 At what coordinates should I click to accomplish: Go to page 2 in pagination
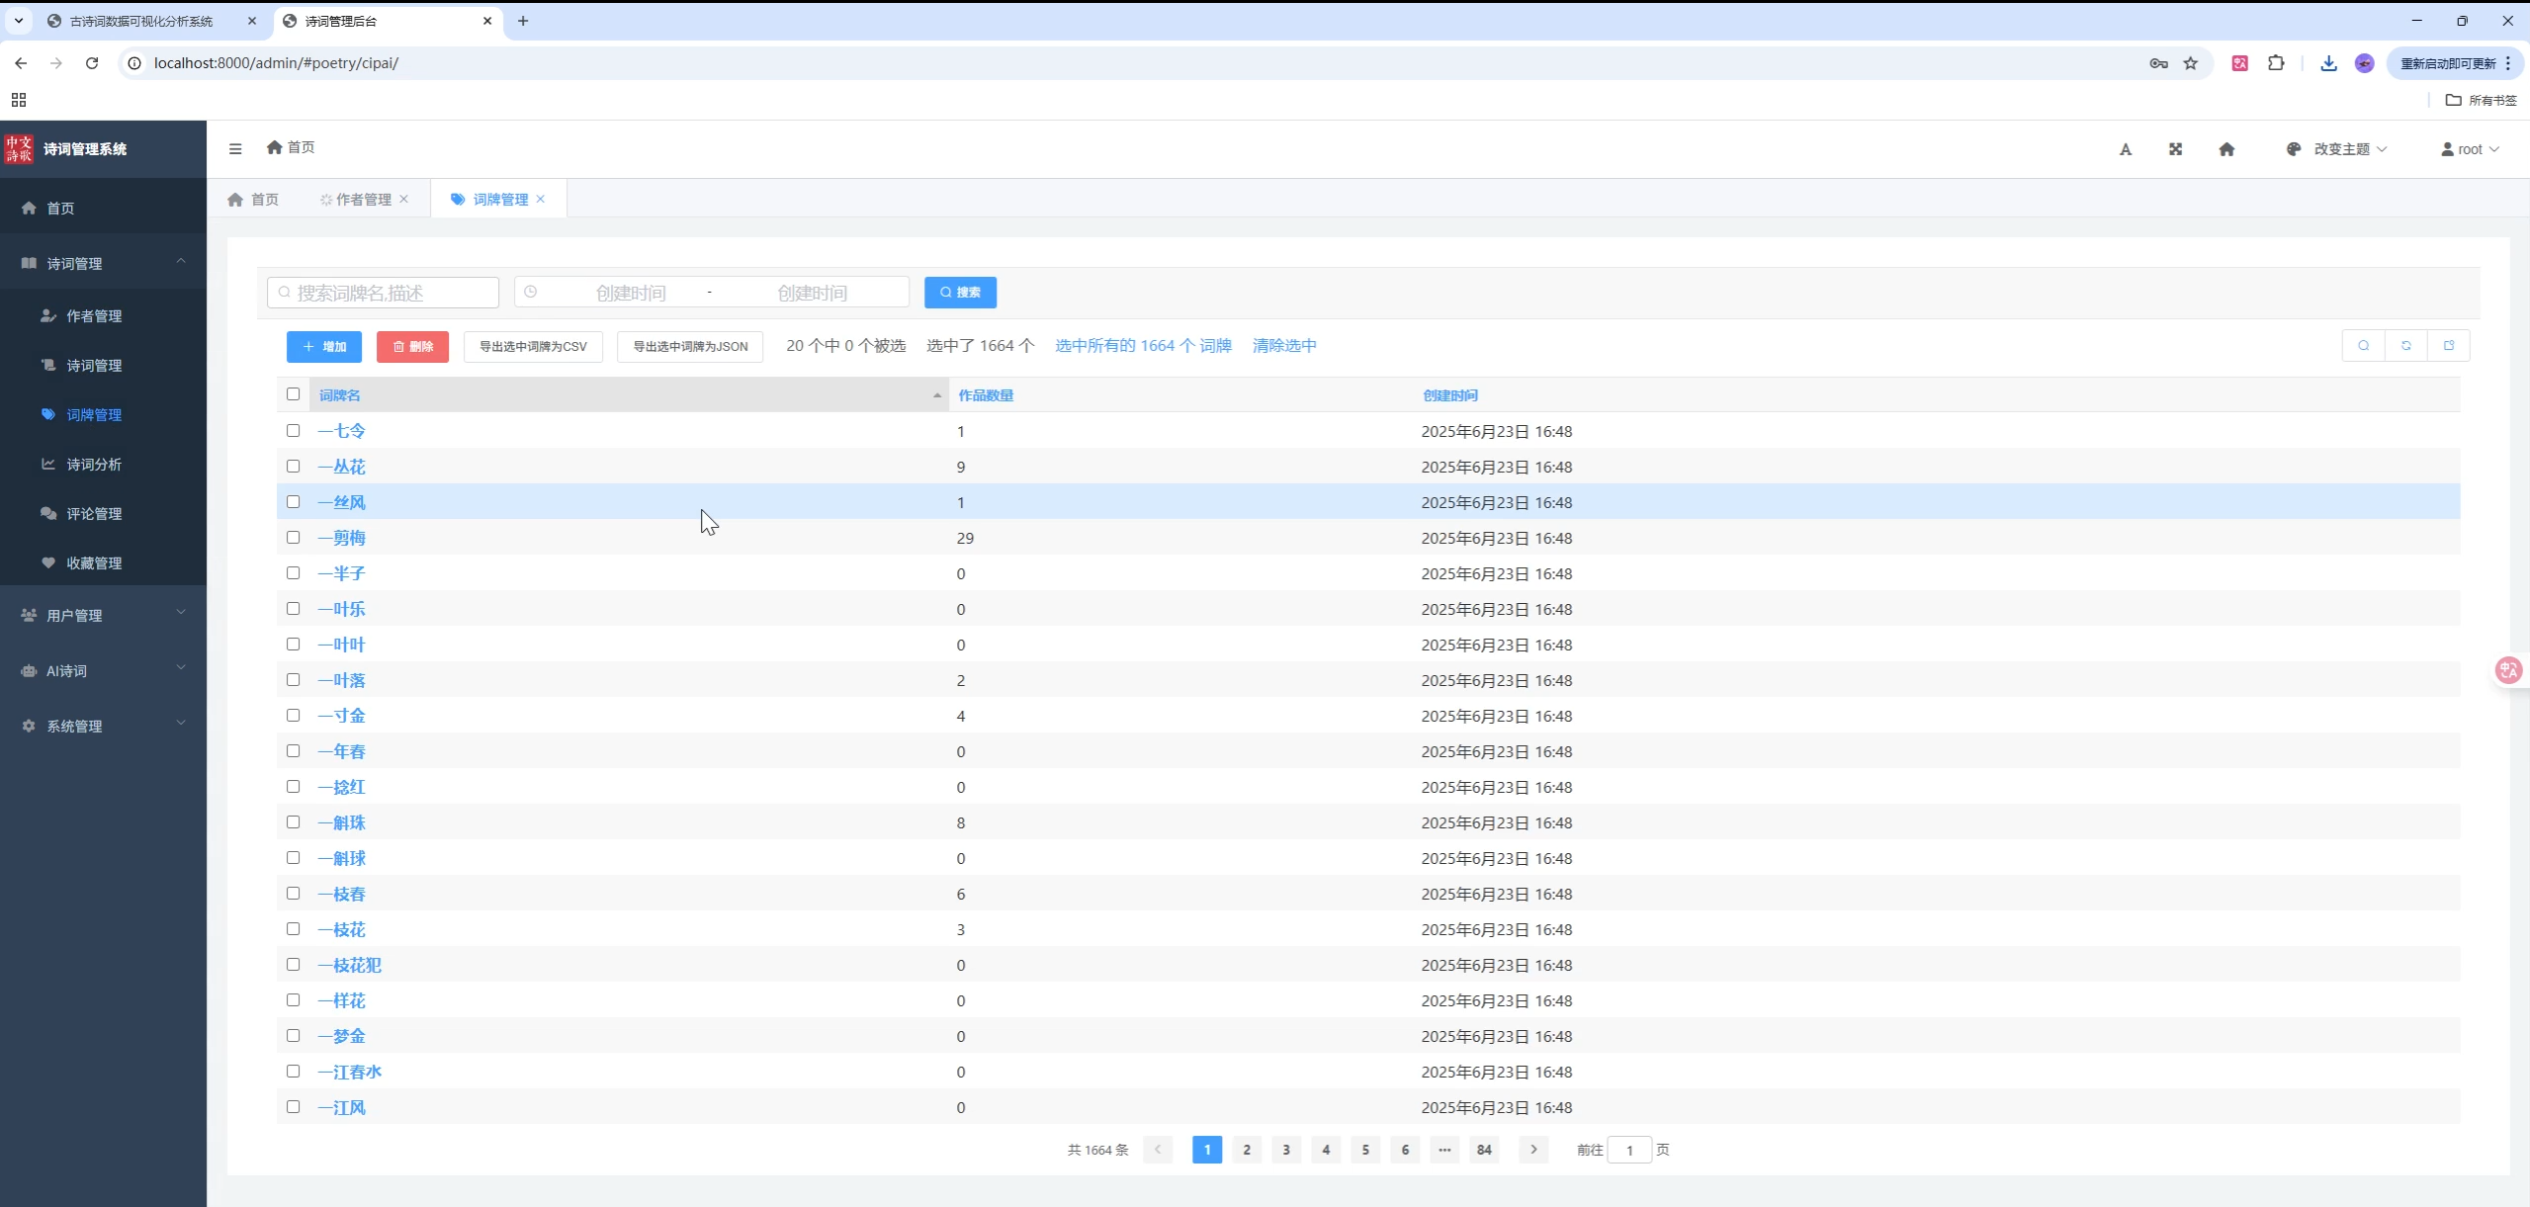1247,1150
